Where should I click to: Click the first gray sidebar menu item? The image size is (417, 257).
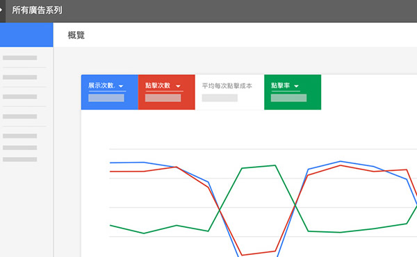pos(20,58)
